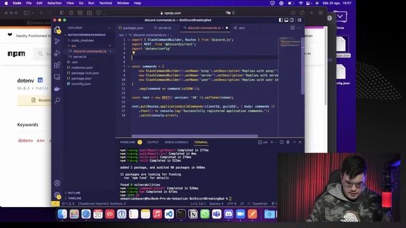
Task: Open Explorer panel more actions ellipsis
Action: click(x=109, y=28)
